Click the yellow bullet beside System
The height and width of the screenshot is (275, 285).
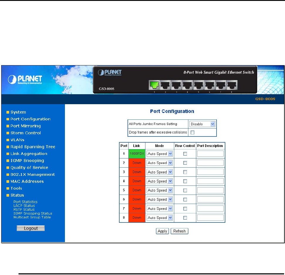point(8,112)
